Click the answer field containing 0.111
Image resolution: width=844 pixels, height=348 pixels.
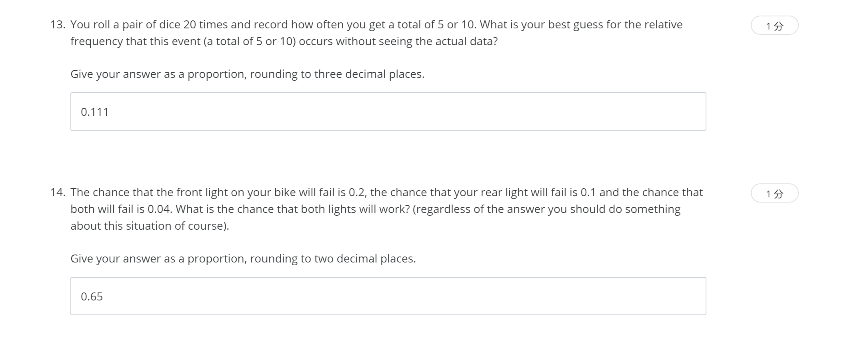pos(388,111)
